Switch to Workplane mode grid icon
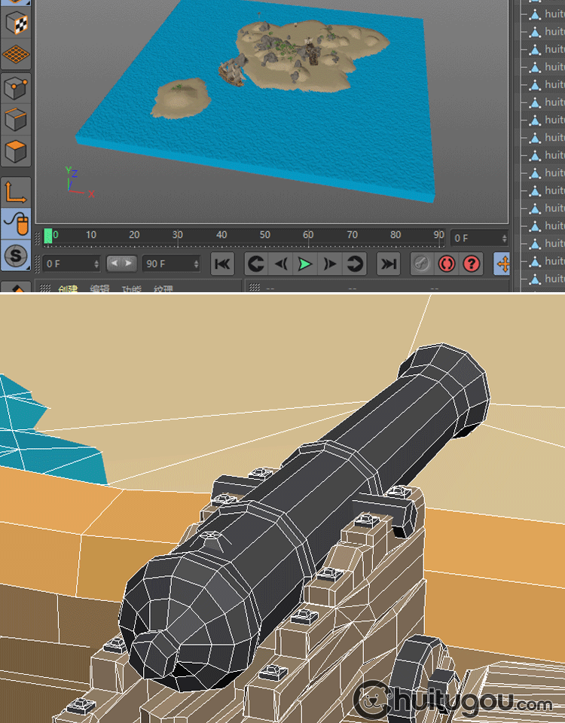Screen dimensions: 565x723 17,54
